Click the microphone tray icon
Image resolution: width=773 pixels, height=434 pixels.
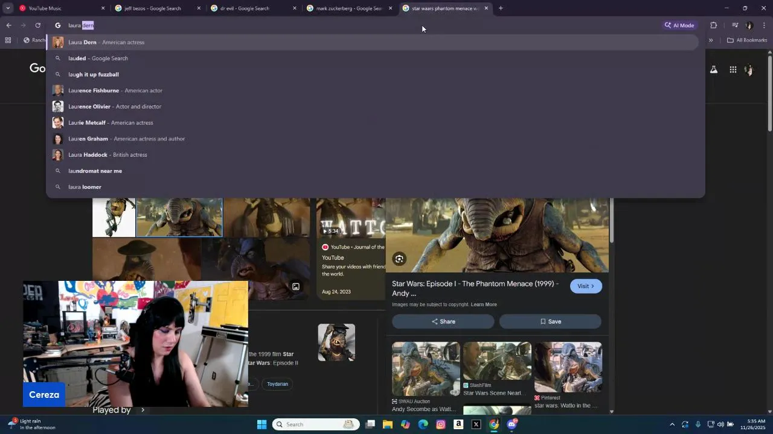(x=698, y=424)
